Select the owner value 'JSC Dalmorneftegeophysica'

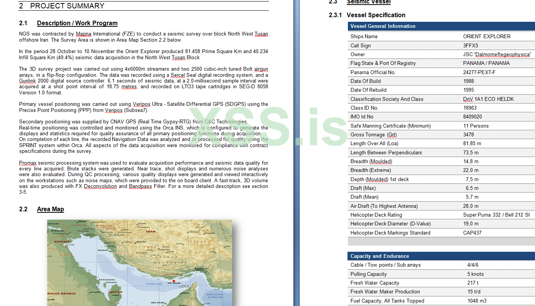pos(497,54)
